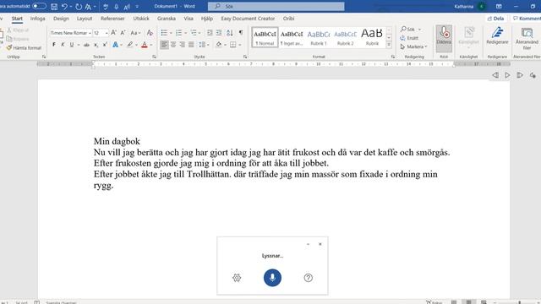Toggle subscript formatting
The image size is (541, 304).
pos(96,45)
